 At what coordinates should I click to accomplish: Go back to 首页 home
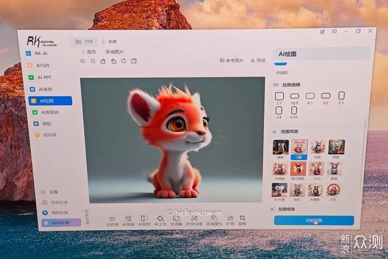coord(89,52)
